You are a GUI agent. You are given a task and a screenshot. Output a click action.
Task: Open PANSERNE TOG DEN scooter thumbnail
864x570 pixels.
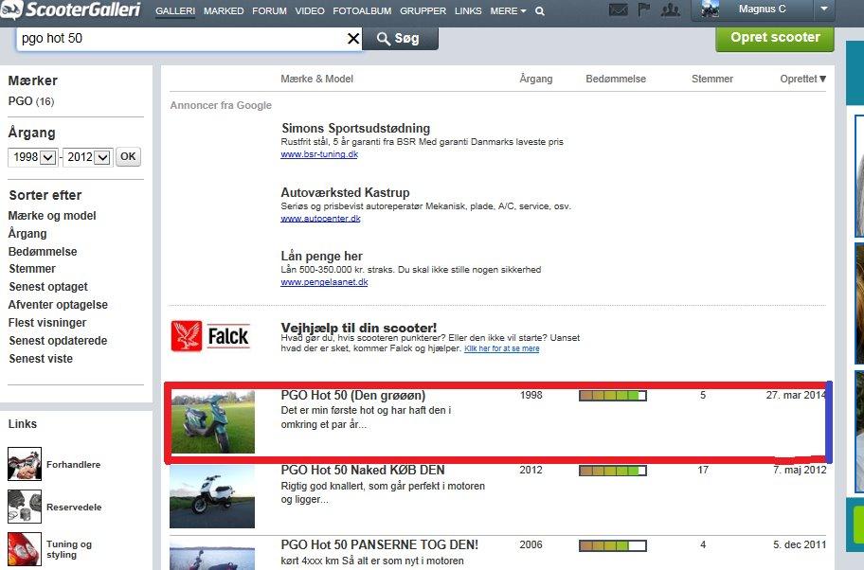coord(213,555)
